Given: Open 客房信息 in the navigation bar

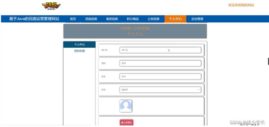Looking at the screenshot, I should [x=112, y=19].
